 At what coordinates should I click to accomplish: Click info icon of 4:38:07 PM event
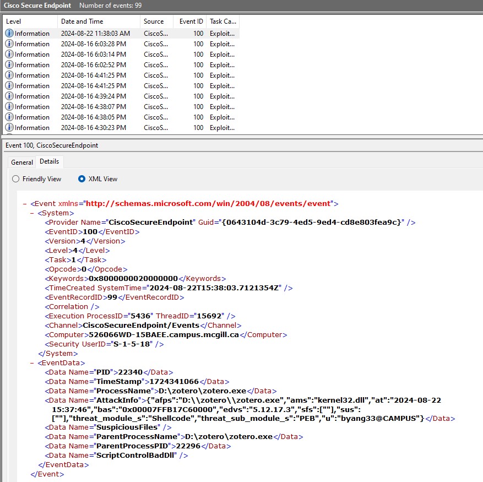coord(9,106)
